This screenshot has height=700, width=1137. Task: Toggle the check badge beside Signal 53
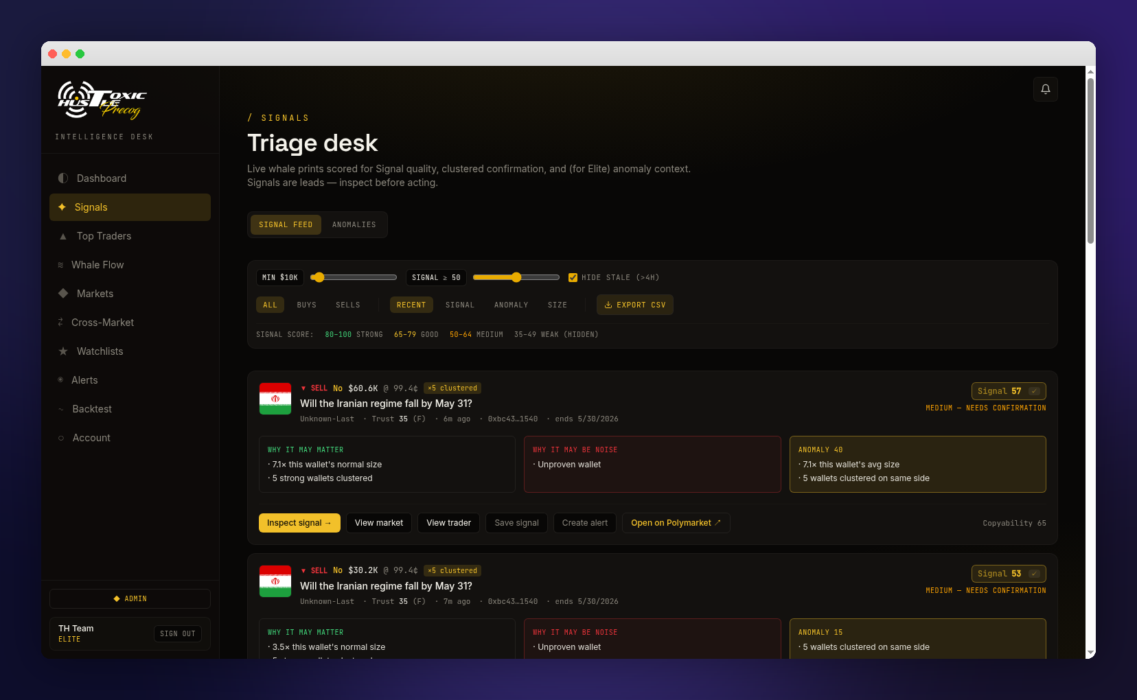1034,574
